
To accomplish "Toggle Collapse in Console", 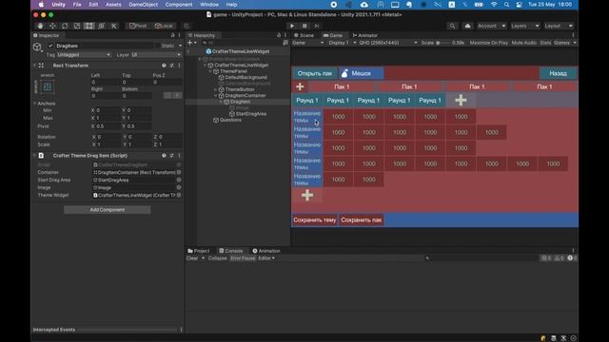I will click(217, 258).
